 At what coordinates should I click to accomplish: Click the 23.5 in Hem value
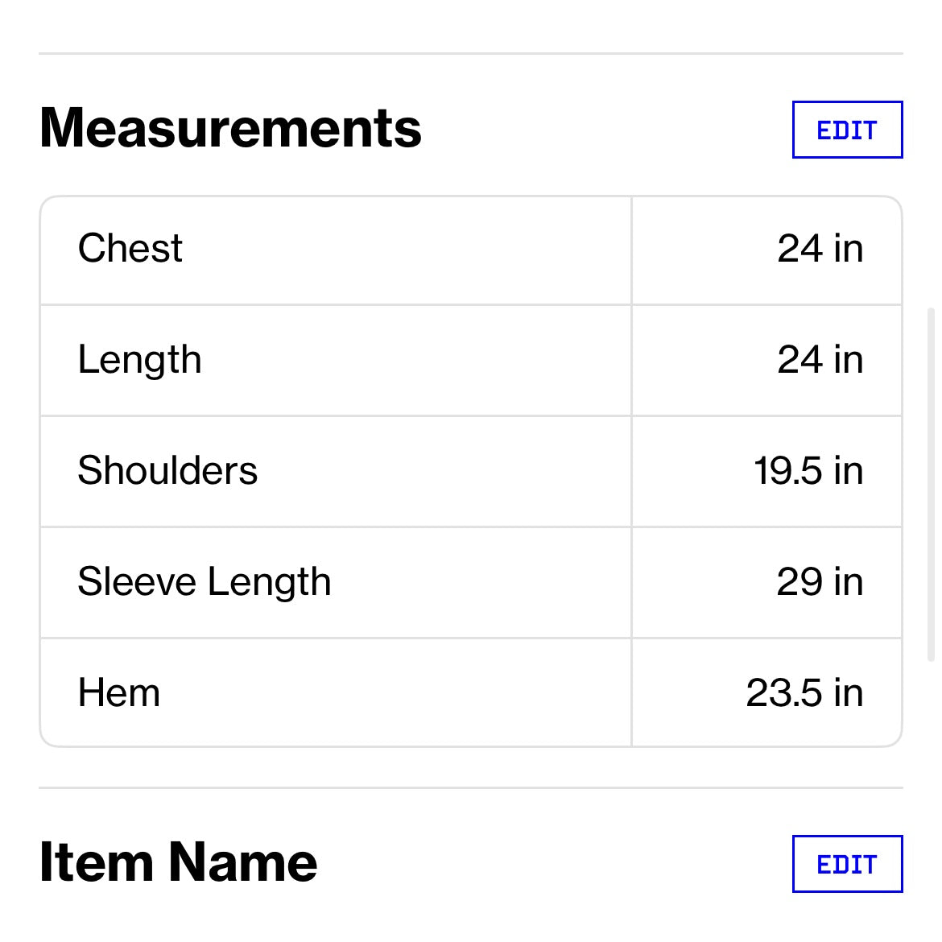coord(804,692)
